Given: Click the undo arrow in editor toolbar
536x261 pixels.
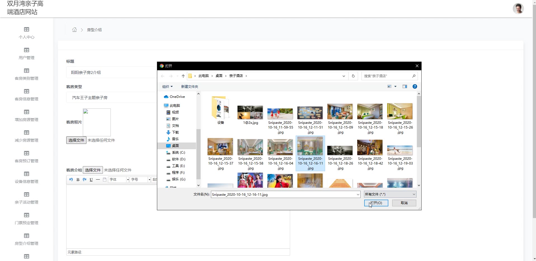Looking at the screenshot, I should (71, 180).
